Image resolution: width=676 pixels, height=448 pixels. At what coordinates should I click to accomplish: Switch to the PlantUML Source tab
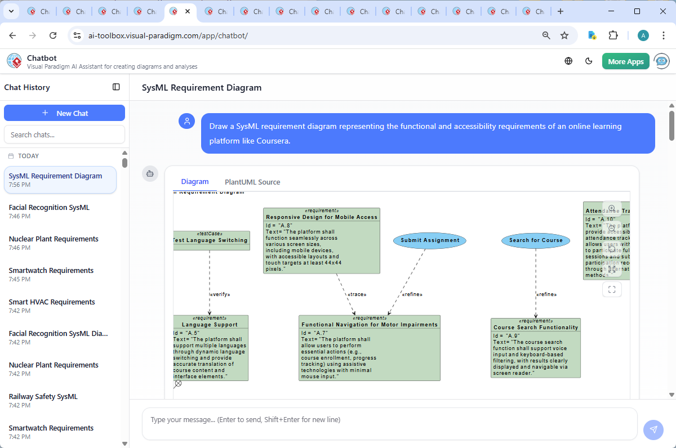[252, 182]
